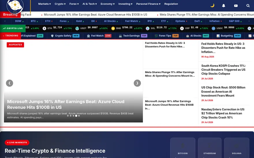Click the Live Markets badge
Image resolution: width=254 pixels, height=158 pixels.
pyautogui.click(x=17, y=142)
